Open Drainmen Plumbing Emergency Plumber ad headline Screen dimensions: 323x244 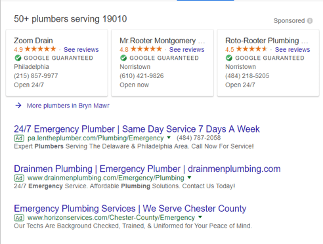[147, 169]
